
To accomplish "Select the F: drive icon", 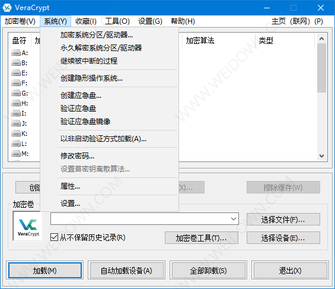I will [16, 83].
